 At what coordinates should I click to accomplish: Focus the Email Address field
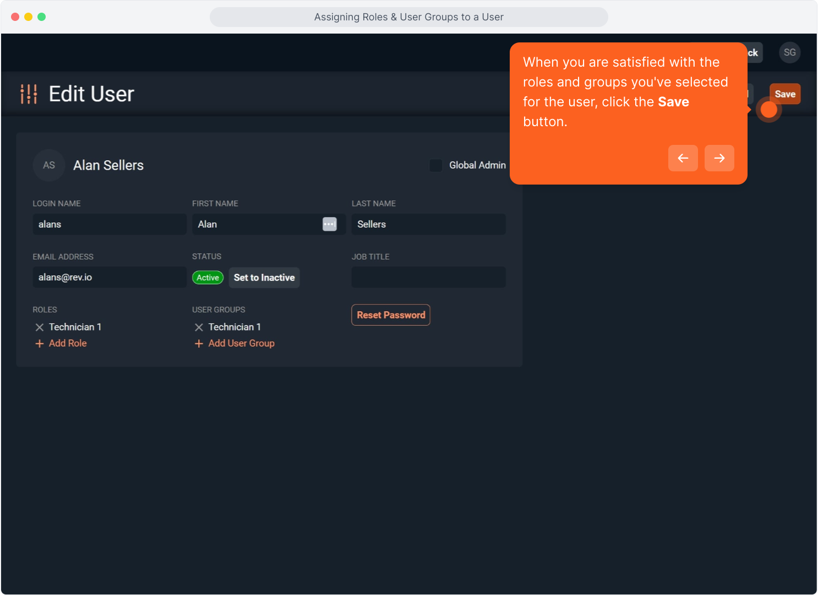click(x=109, y=277)
